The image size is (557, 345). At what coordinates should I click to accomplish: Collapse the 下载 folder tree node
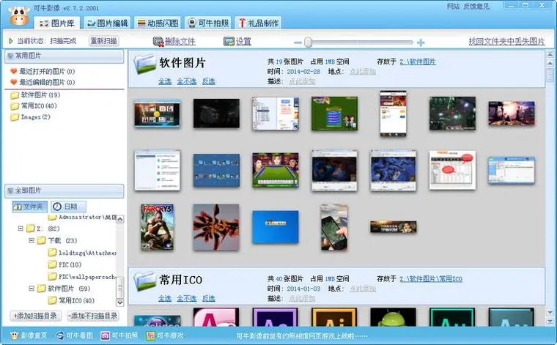32,240
